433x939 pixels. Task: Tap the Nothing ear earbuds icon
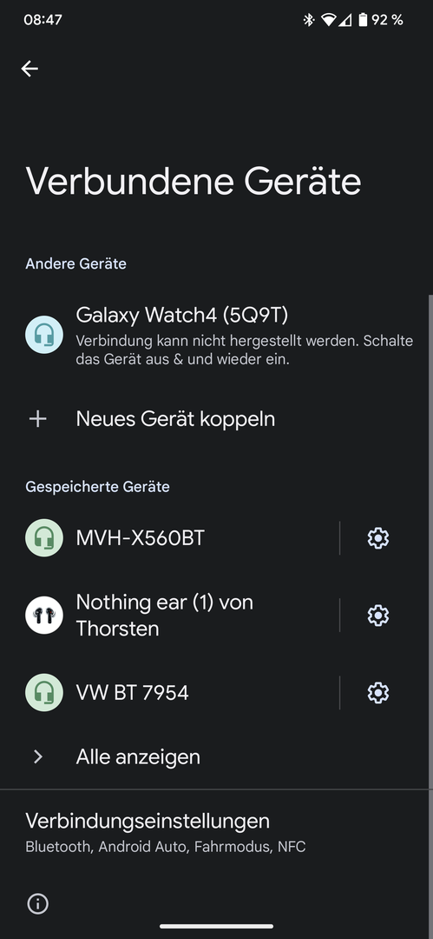(x=44, y=615)
